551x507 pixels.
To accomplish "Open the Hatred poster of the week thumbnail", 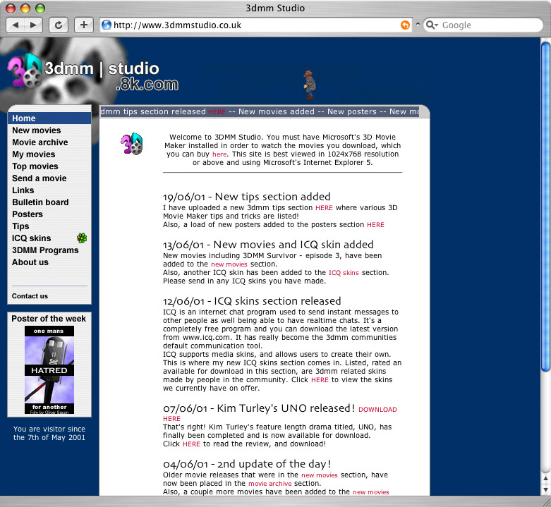I will click(49, 369).
